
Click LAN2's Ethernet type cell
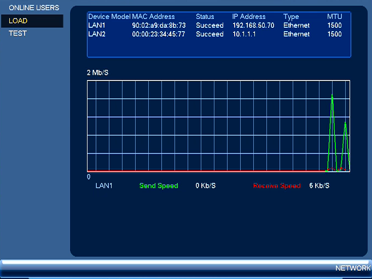point(297,34)
